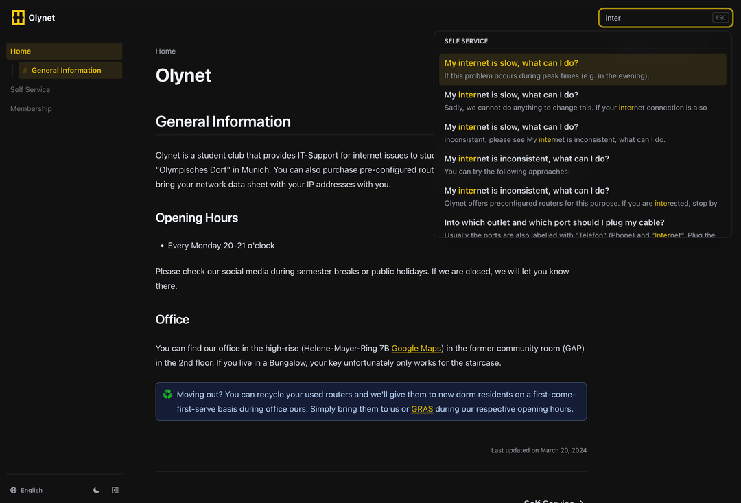Open the result mentioning peak times in the evening

(x=583, y=69)
